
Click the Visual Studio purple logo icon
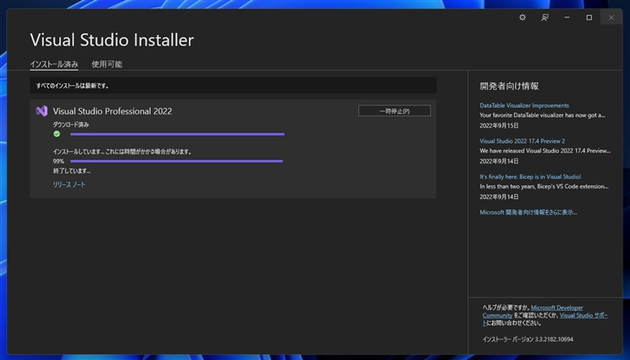41,111
